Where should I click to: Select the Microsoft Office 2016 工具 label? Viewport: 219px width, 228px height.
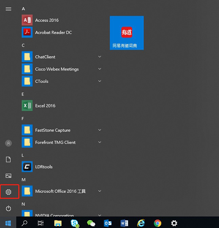coord(61,191)
